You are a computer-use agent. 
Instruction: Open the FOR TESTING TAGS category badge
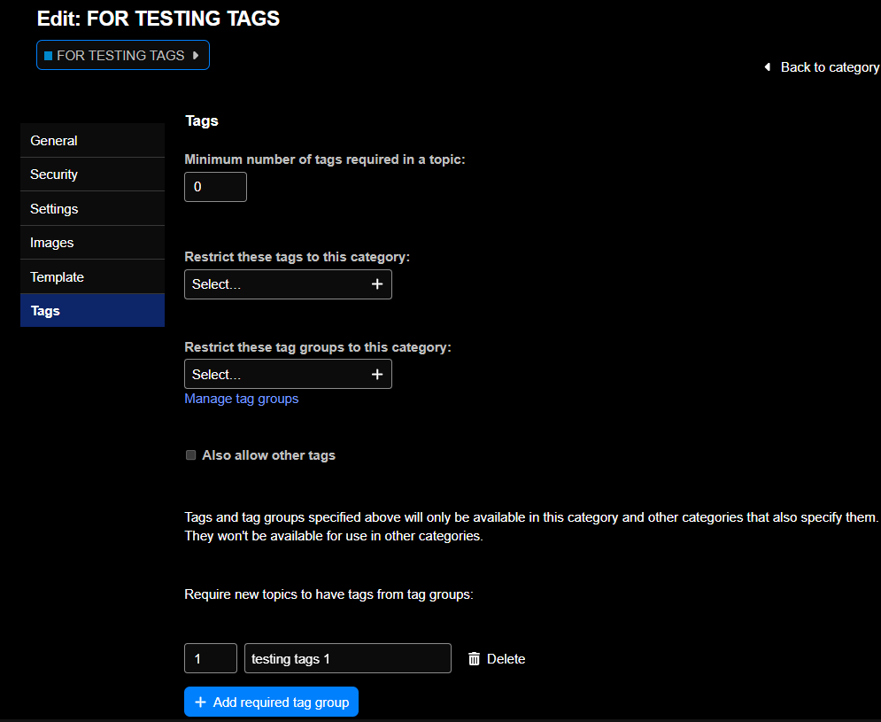123,55
